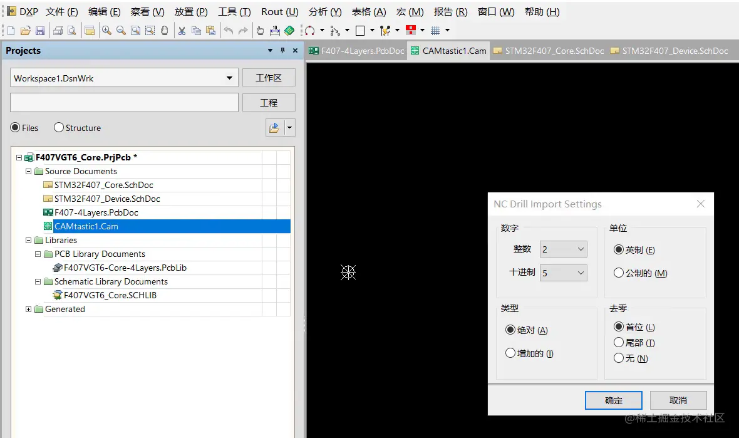Select 首位 (L) leading zero option
The height and width of the screenshot is (438, 739).
tap(619, 326)
